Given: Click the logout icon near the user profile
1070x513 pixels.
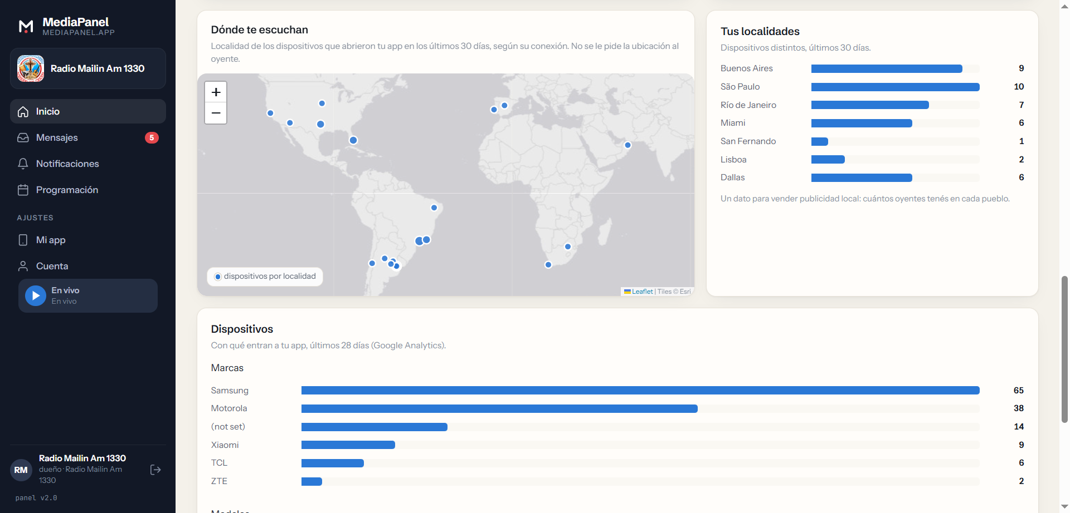Looking at the screenshot, I should [155, 470].
